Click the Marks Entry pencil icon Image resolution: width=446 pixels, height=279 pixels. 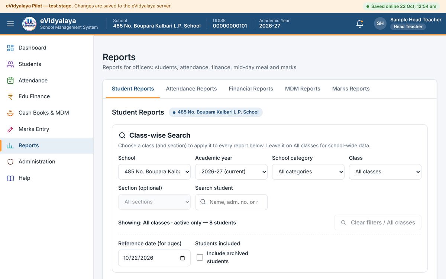tap(10, 129)
